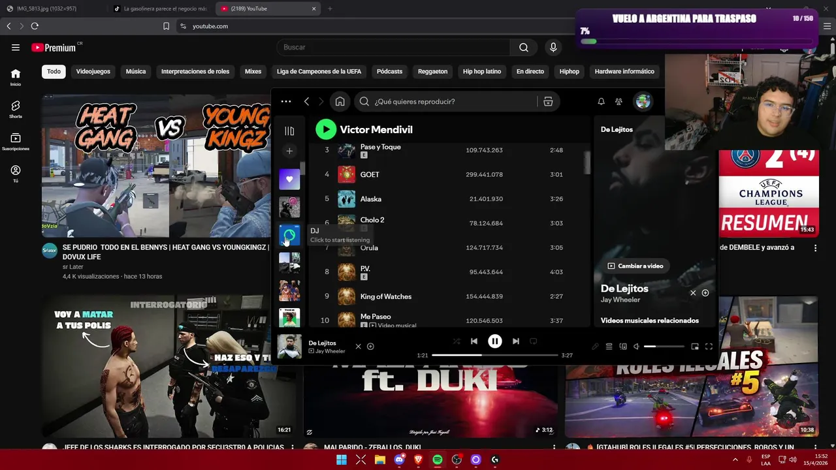Toggle lyrics microphone icon in Spotify
The width and height of the screenshot is (836, 470).
[x=595, y=347]
